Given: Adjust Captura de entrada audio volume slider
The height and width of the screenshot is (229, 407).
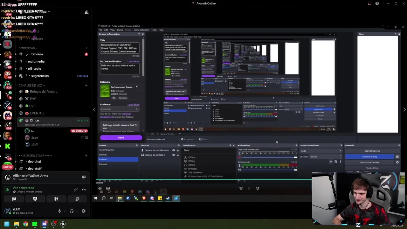Looking at the screenshot, I should point(269,157).
